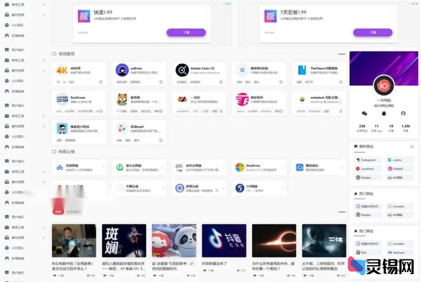The width and height of the screenshot is (421, 282).
Task: Open the 斑斓 virtual idol article thumbnail
Action: click(124, 241)
